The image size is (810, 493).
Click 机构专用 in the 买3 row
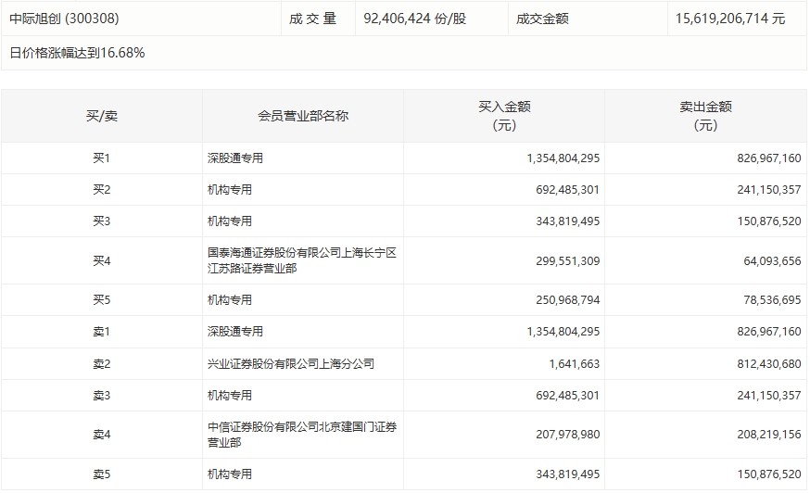click(229, 221)
